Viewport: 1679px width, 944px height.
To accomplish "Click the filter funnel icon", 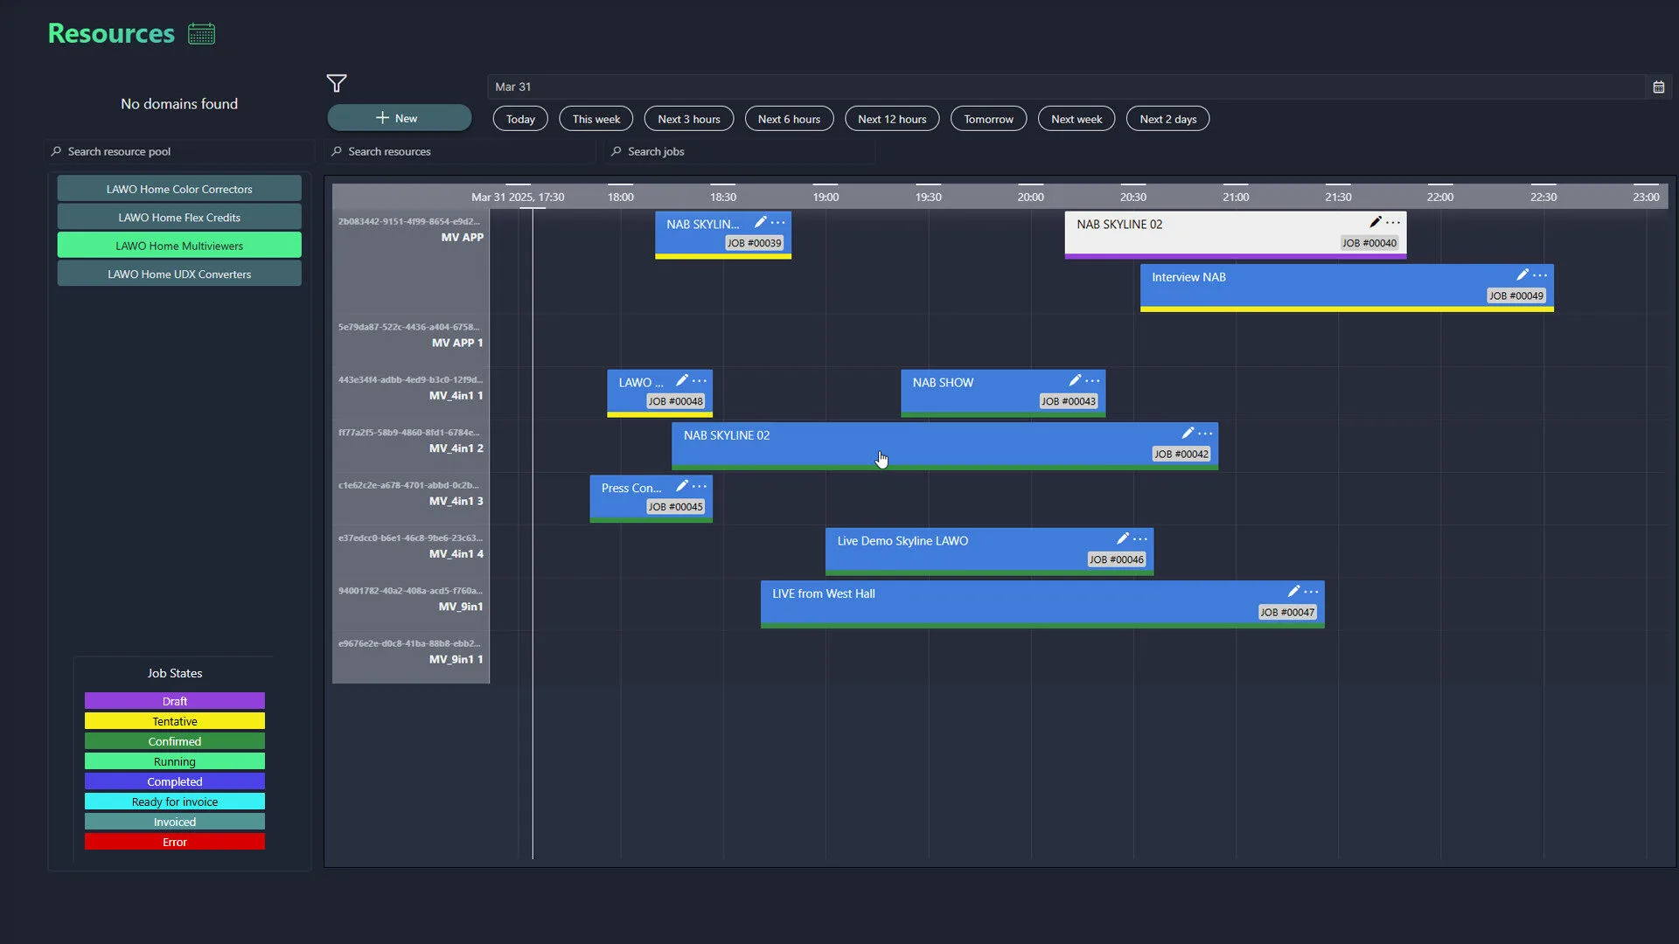I will point(337,84).
